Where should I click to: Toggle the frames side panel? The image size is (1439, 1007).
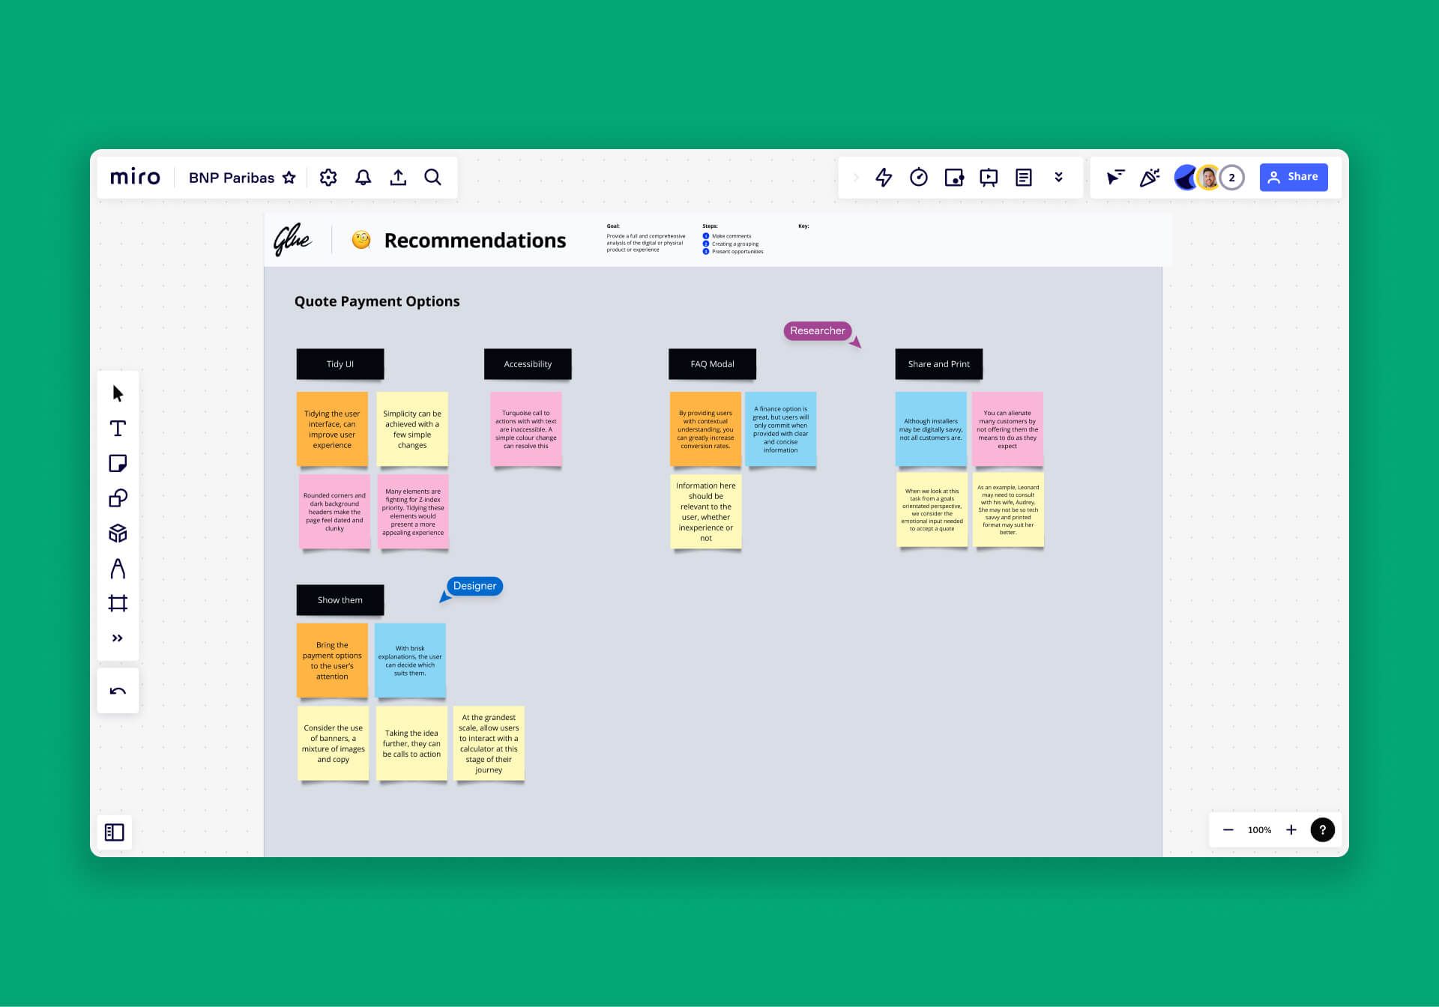[114, 832]
